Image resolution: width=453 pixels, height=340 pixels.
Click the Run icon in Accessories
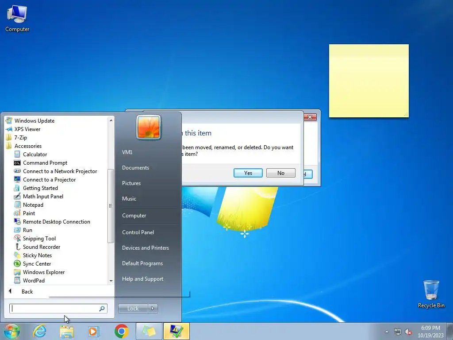17,230
